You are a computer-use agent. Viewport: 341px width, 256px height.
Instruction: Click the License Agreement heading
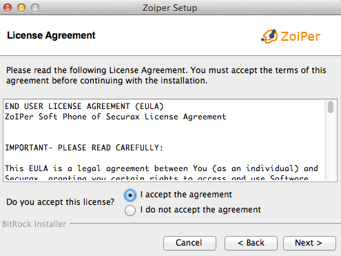tap(51, 35)
